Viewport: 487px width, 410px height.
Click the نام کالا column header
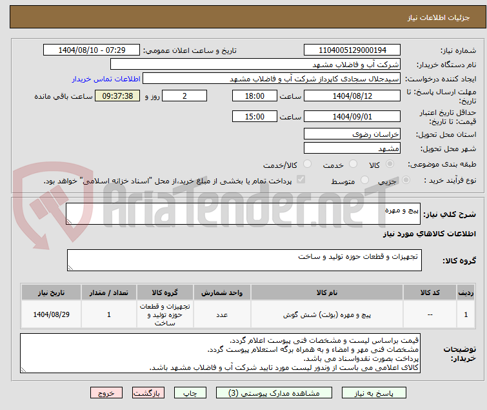327,292
